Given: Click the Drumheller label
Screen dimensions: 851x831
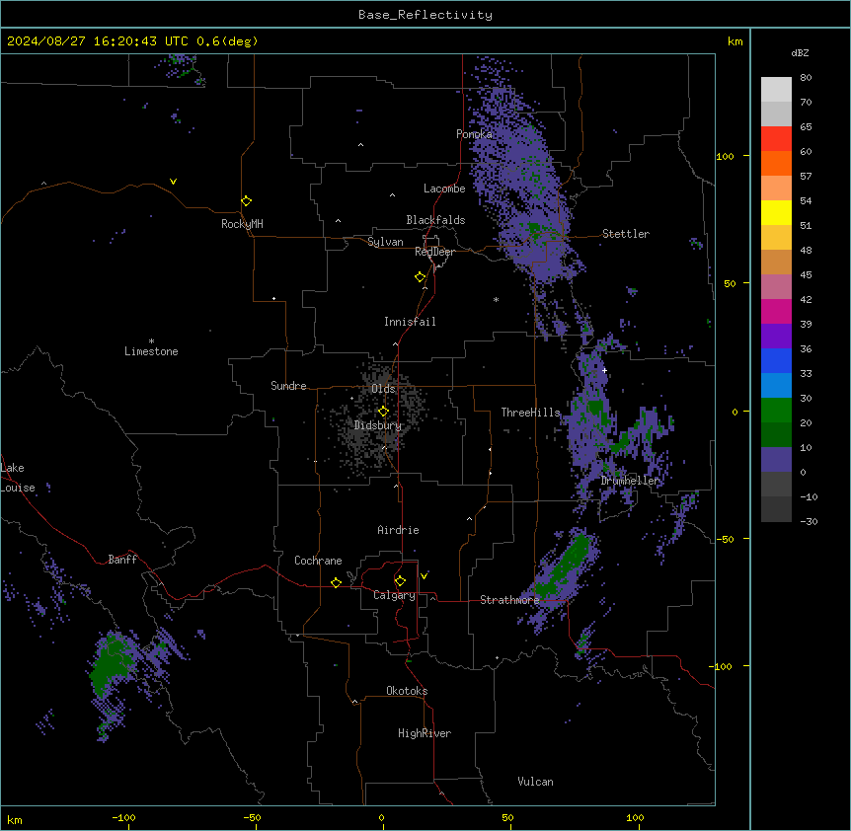Looking at the screenshot, I should (630, 481).
